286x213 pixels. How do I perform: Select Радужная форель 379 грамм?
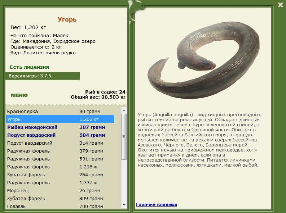[60, 151]
